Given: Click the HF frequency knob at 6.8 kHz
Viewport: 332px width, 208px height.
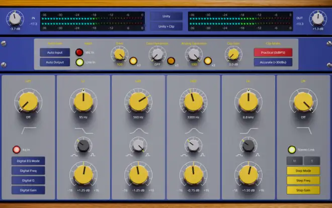Looking at the screenshot, I should coord(248,102).
